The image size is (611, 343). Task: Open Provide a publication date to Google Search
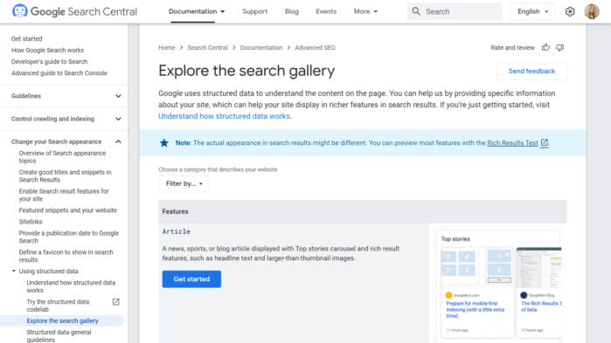(69, 237)
